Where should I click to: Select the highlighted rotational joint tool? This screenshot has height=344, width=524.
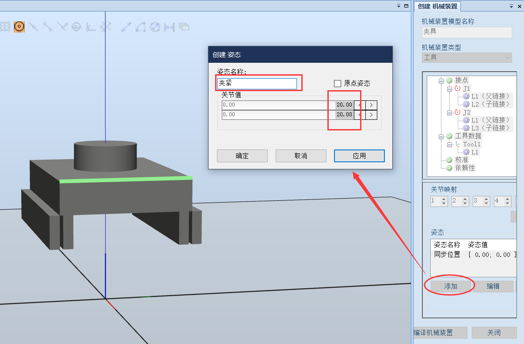pyautogui.click(x=19, y=27)
